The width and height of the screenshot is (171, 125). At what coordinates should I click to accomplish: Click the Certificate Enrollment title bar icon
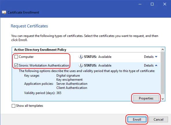tap(4, 12)
